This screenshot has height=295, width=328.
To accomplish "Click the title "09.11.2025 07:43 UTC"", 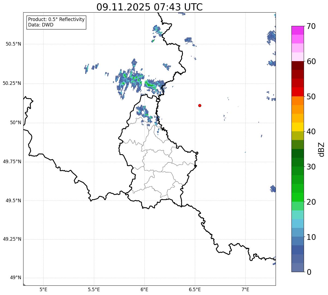I will 150,7.
